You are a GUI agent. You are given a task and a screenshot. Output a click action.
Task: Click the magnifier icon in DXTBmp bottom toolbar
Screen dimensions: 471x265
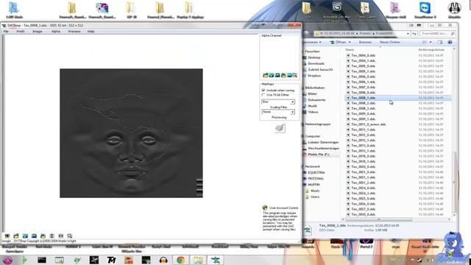coord(70,236)
